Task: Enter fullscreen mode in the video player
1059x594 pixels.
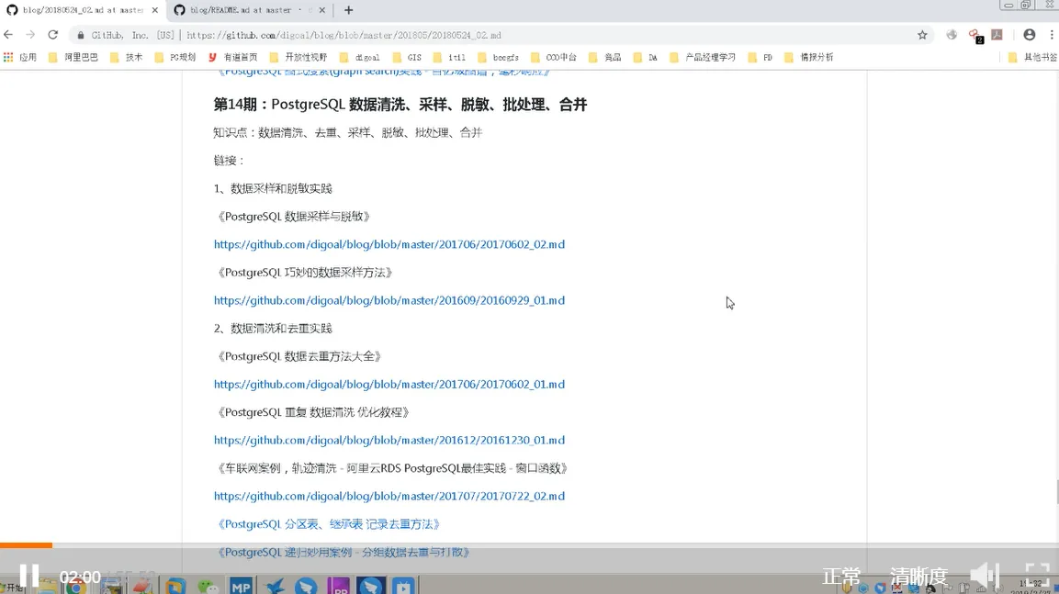Action: pyautogui.click(x=1037, y=576)
